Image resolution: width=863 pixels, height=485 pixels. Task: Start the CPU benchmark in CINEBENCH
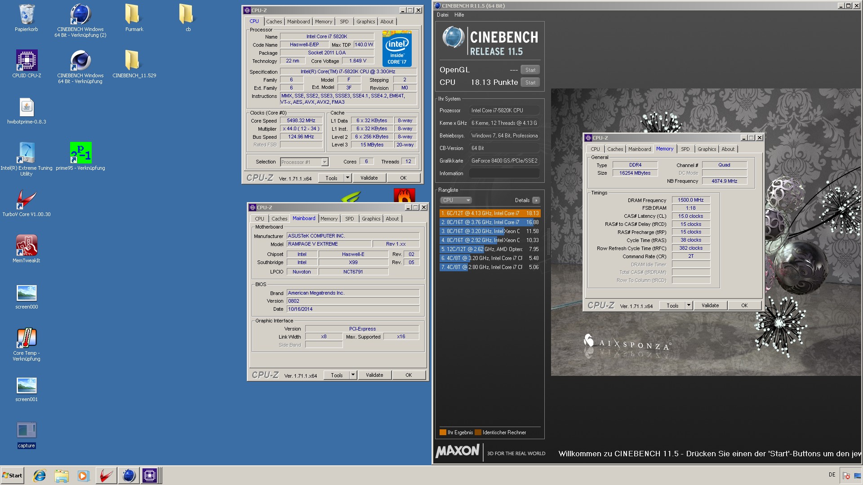(x=530, y=83)
